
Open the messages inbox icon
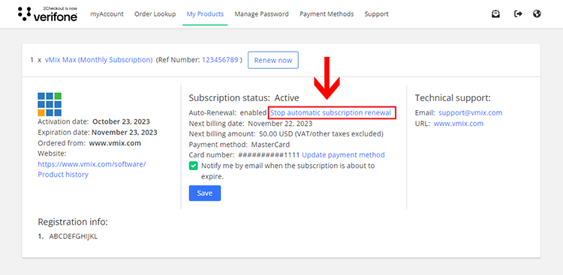coord(496,14)
